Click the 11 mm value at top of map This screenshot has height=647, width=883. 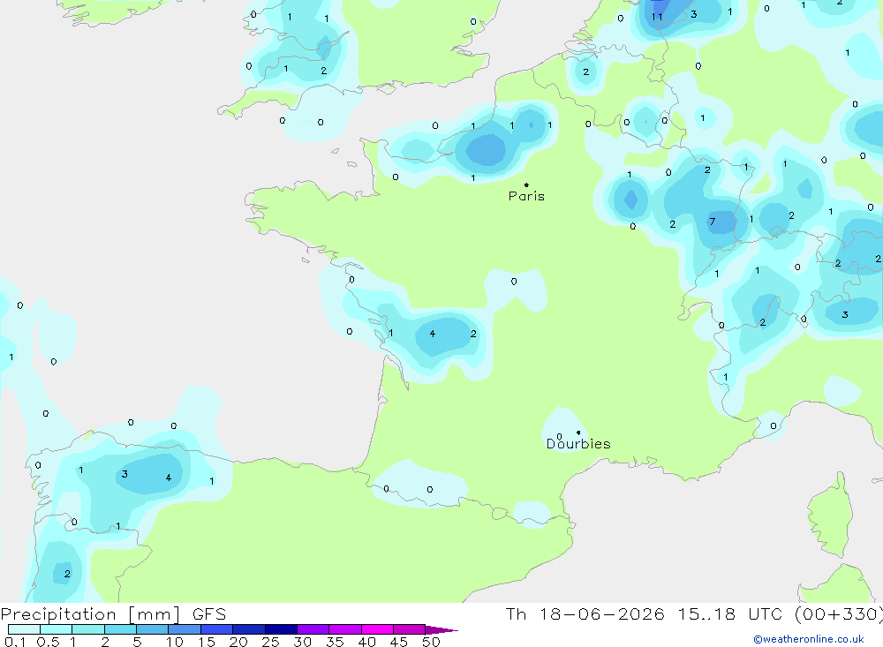coord(657,17)
